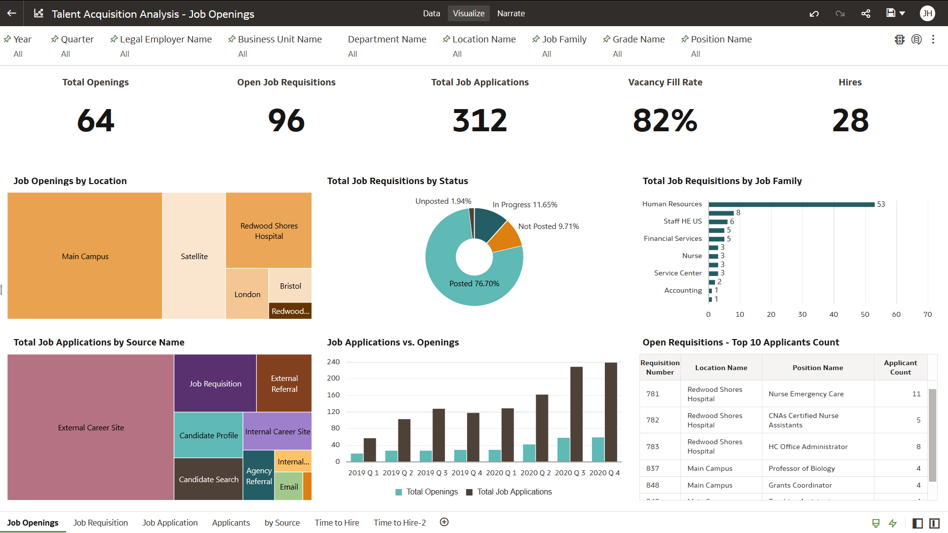The image size is (948, 533).
Task: Toggle pin on Job Family filter
Action: point(536,39)
